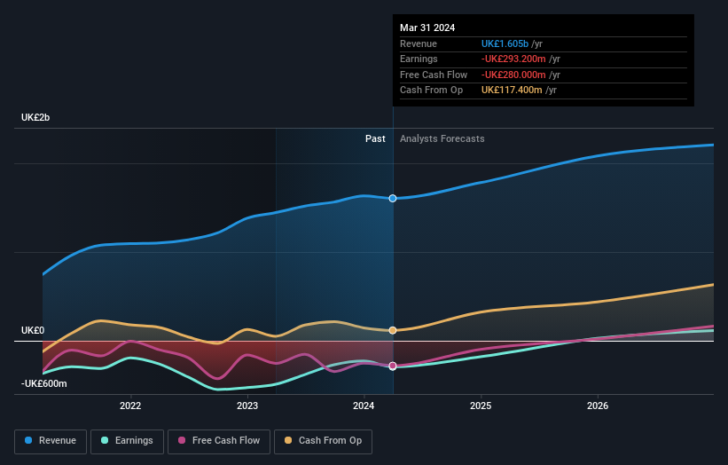
Task: Click the Past section label
Action: 375,139
